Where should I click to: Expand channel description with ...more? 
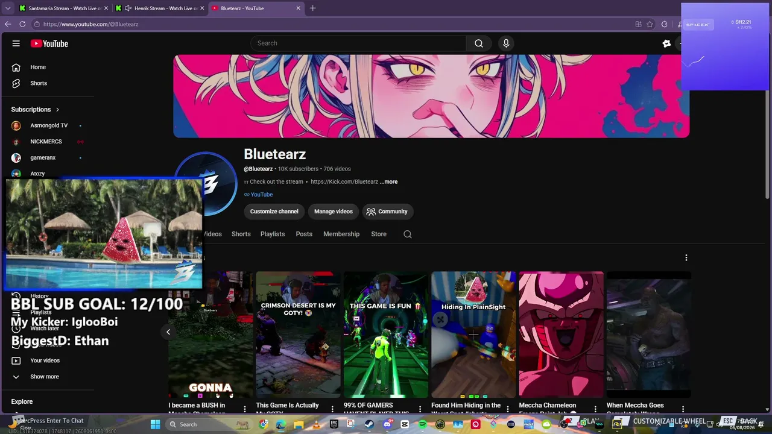[x=388, y=181]
